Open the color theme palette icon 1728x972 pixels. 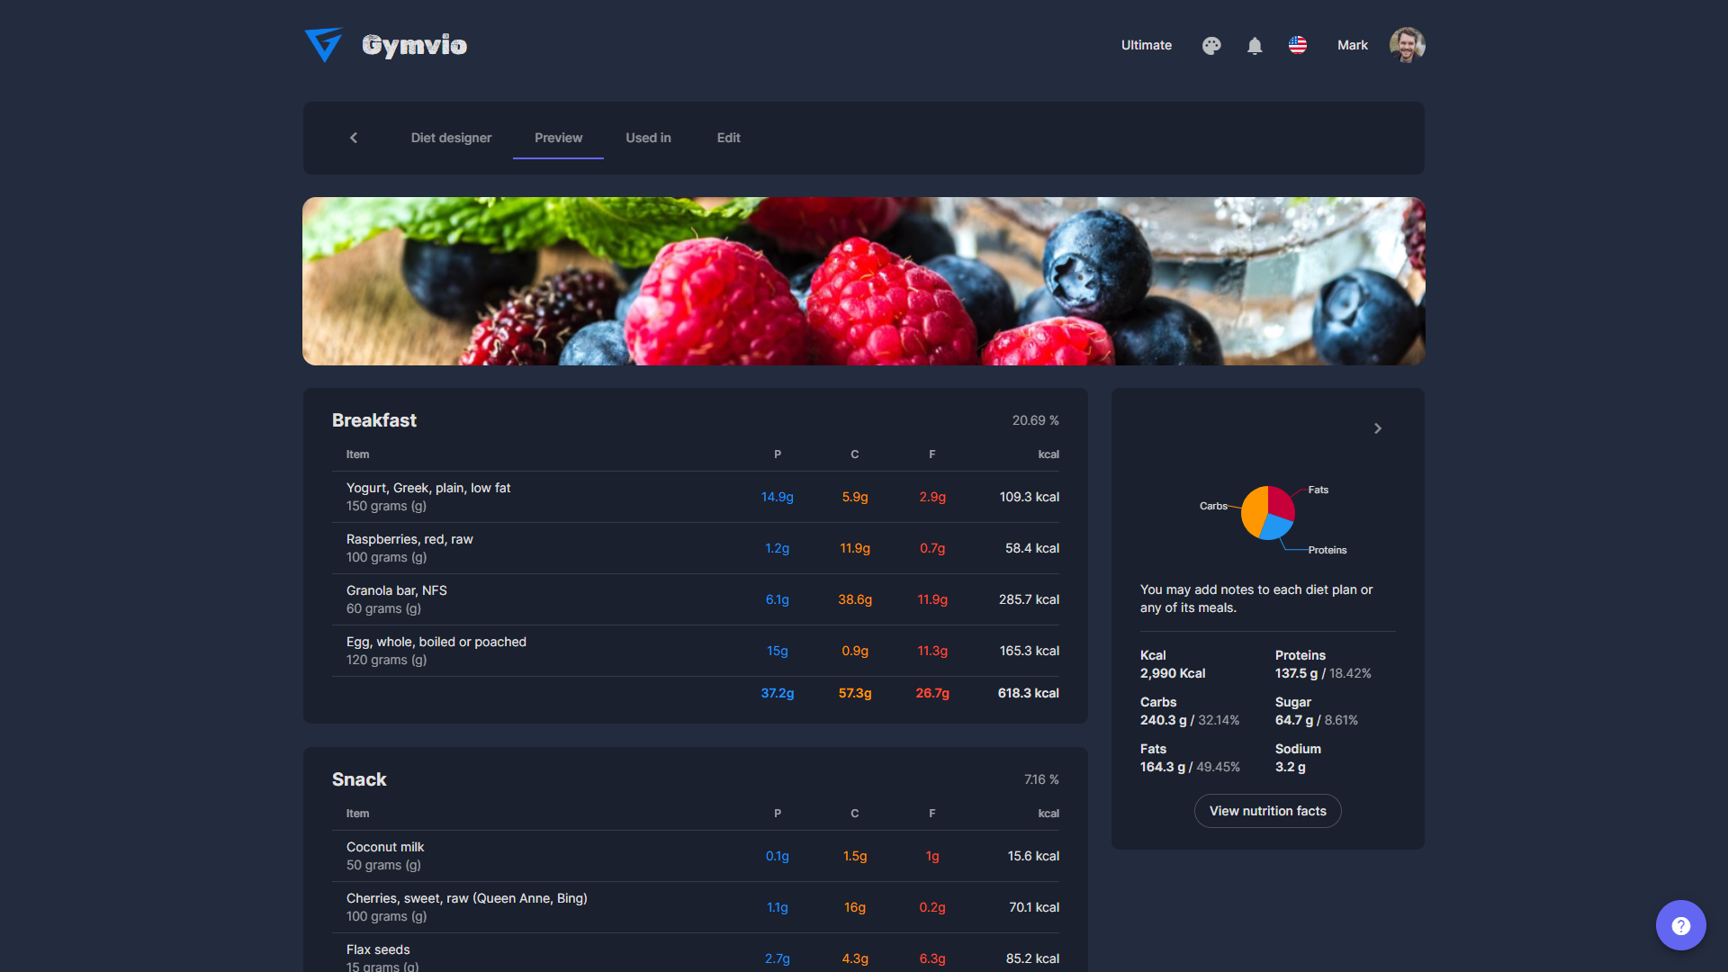tap(1211, 46)
